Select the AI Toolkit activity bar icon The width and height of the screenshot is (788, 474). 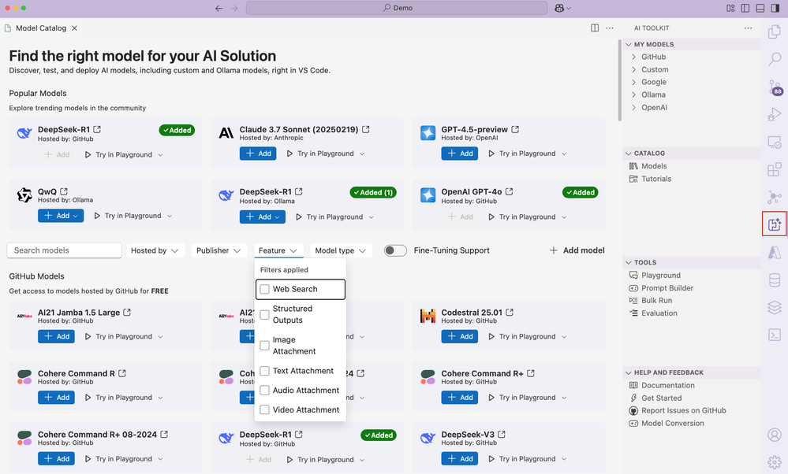[x=775, y=224]
